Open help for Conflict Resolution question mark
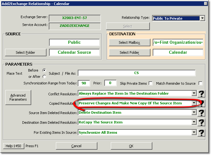This screenshot has height=155, width=211. (x=201, y=94)
